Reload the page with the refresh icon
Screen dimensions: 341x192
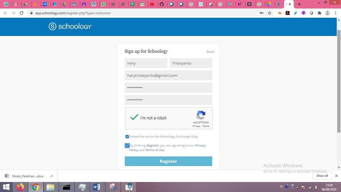21,13
